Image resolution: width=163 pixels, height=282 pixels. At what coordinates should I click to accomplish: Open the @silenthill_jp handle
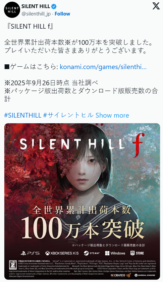[x=36, y=14]
